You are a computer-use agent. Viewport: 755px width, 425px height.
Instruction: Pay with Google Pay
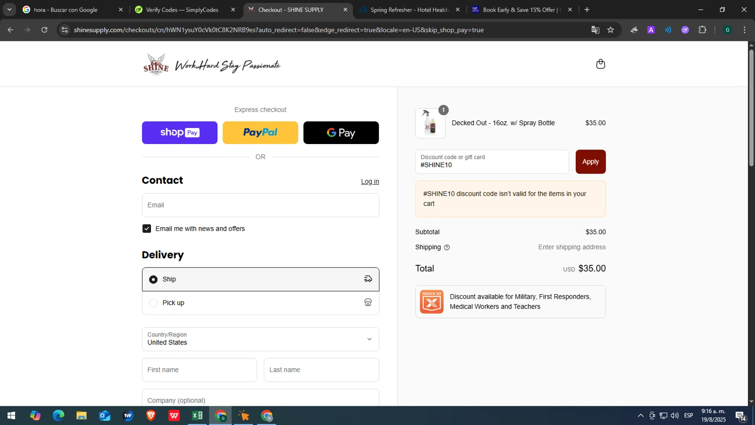click(x=341, y=132)
